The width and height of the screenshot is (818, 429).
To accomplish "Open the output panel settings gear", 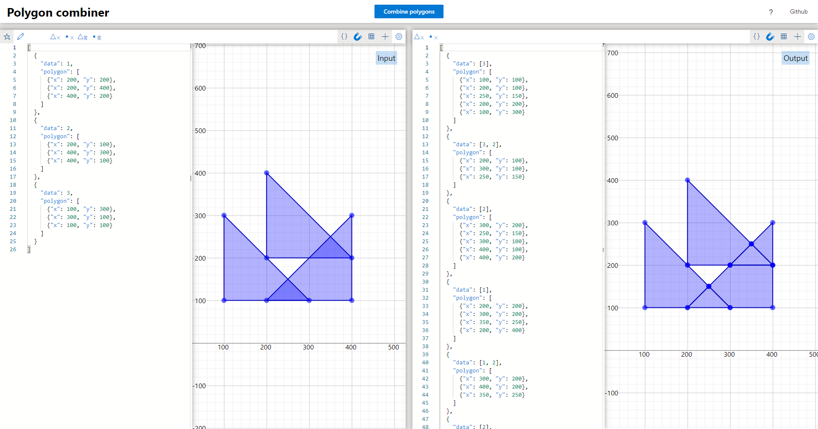I will (x=811, y=37).
